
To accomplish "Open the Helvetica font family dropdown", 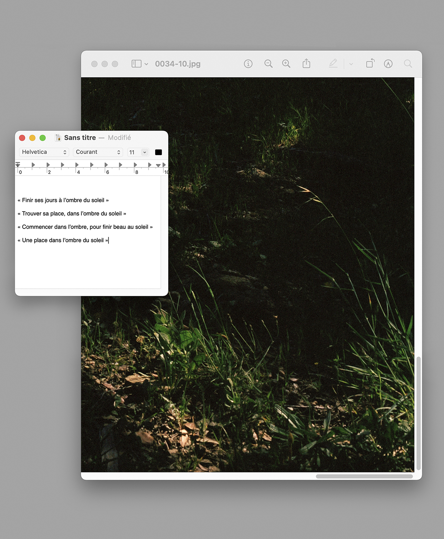I will (x=44, y=152).
